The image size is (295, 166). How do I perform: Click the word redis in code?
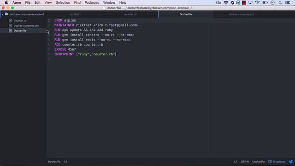(x=90, y=40)
